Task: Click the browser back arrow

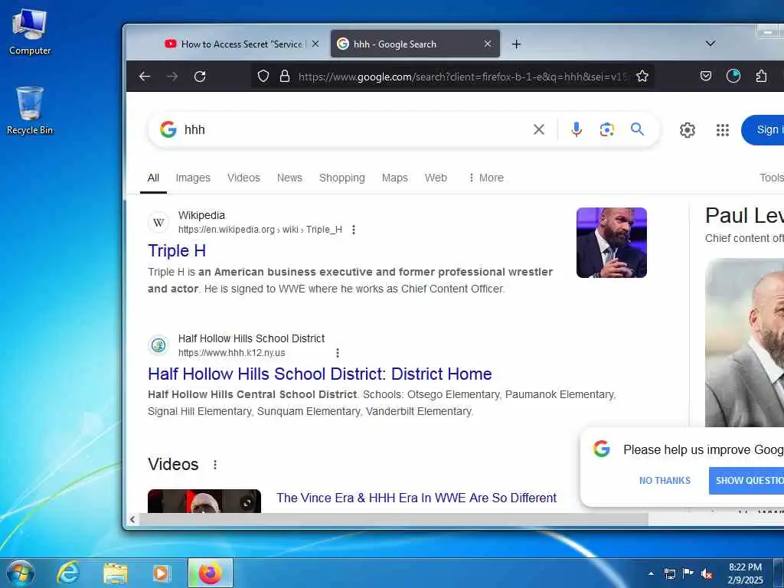Action: click(145, 76)
